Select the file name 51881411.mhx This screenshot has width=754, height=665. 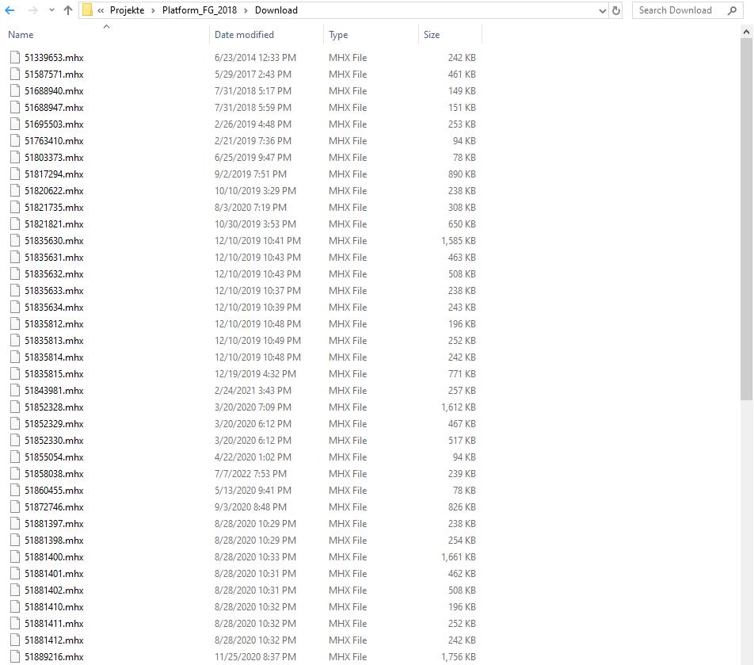click(54, 624)
